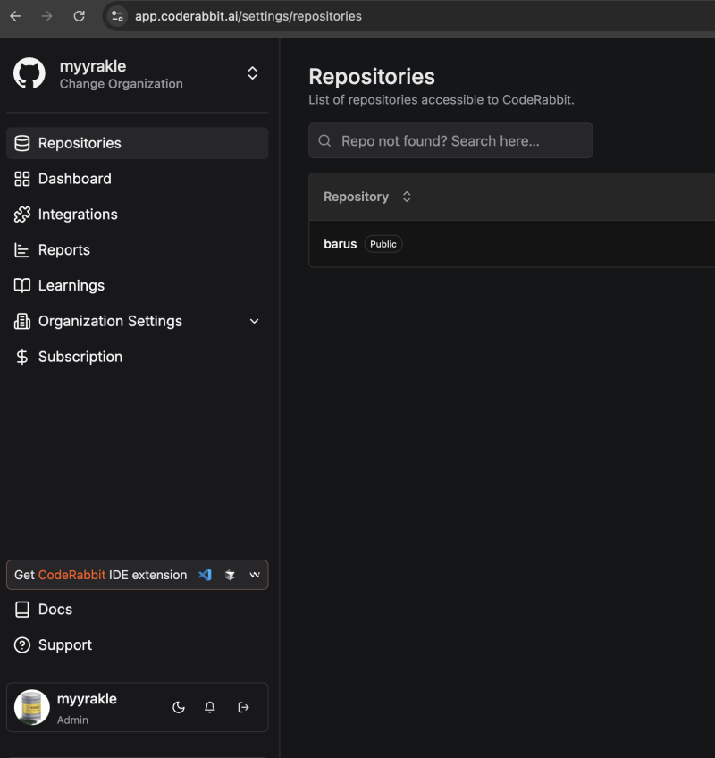Open the Dashboard page
This screenshot has width=715, height=758.
click(74, 179)
